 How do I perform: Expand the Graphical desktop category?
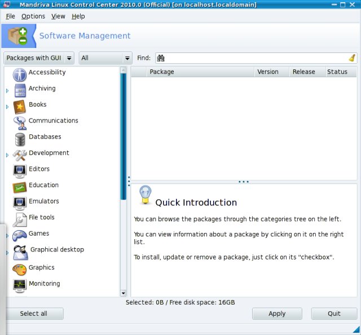tap(7, 253)
